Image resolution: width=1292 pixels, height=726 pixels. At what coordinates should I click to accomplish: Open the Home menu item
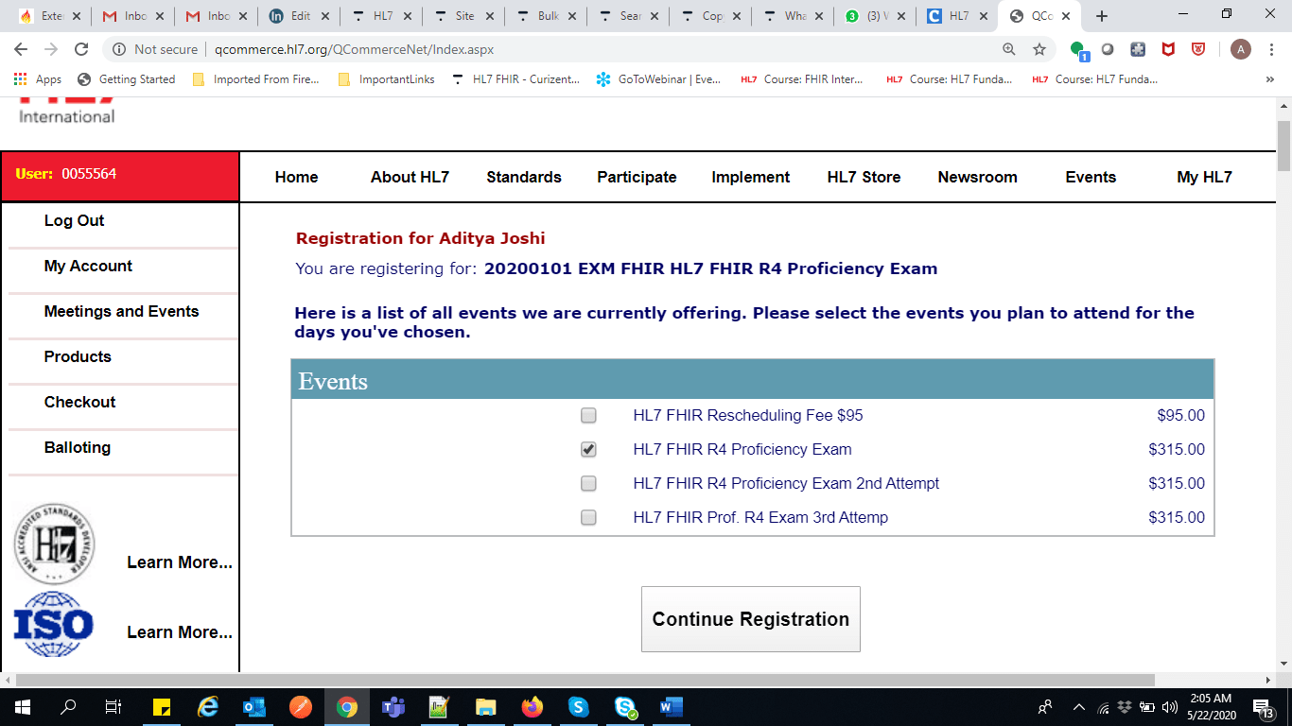[296, 177]
